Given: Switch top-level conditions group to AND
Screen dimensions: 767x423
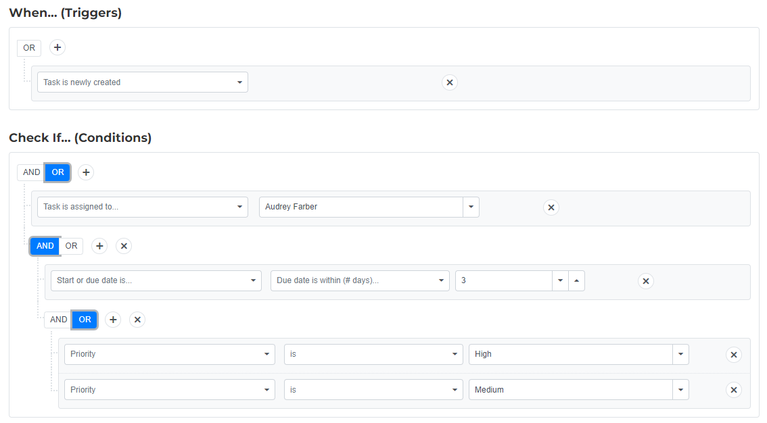Looking at the screenshot, I should 31,172.
